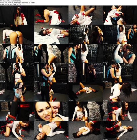Select the Video codec info line
The image size is (137, 140).
point(18,3)
